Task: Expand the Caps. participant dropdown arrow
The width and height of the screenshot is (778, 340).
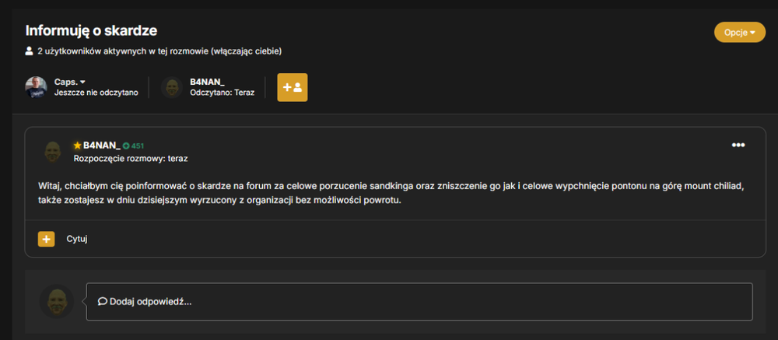Action: click(83, 82)
